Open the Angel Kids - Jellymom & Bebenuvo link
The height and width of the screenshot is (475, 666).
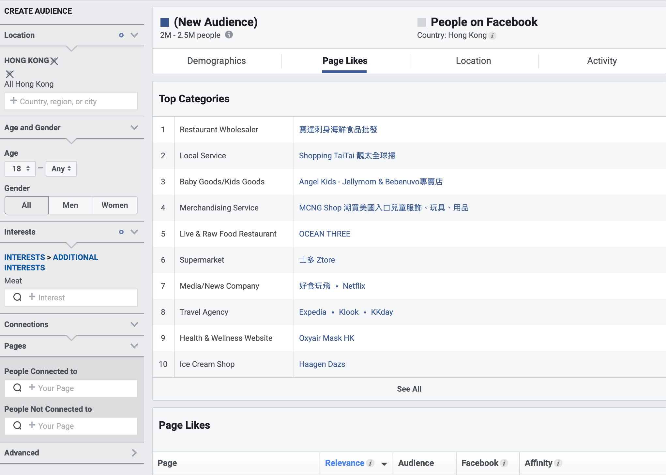tap(371, 182)
